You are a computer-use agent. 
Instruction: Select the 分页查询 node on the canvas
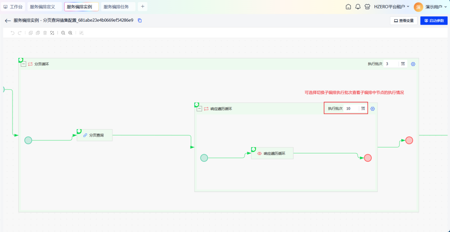click(x=95, y=135)
